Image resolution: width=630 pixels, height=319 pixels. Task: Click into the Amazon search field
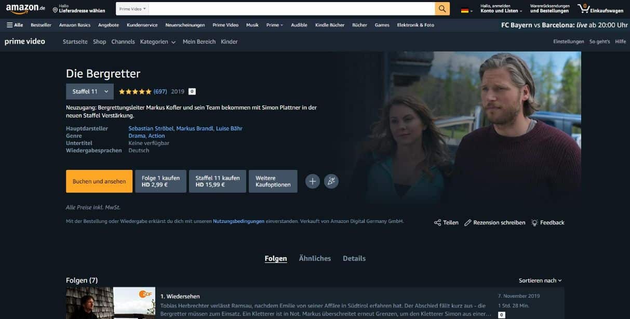click(x=292, y=9)
